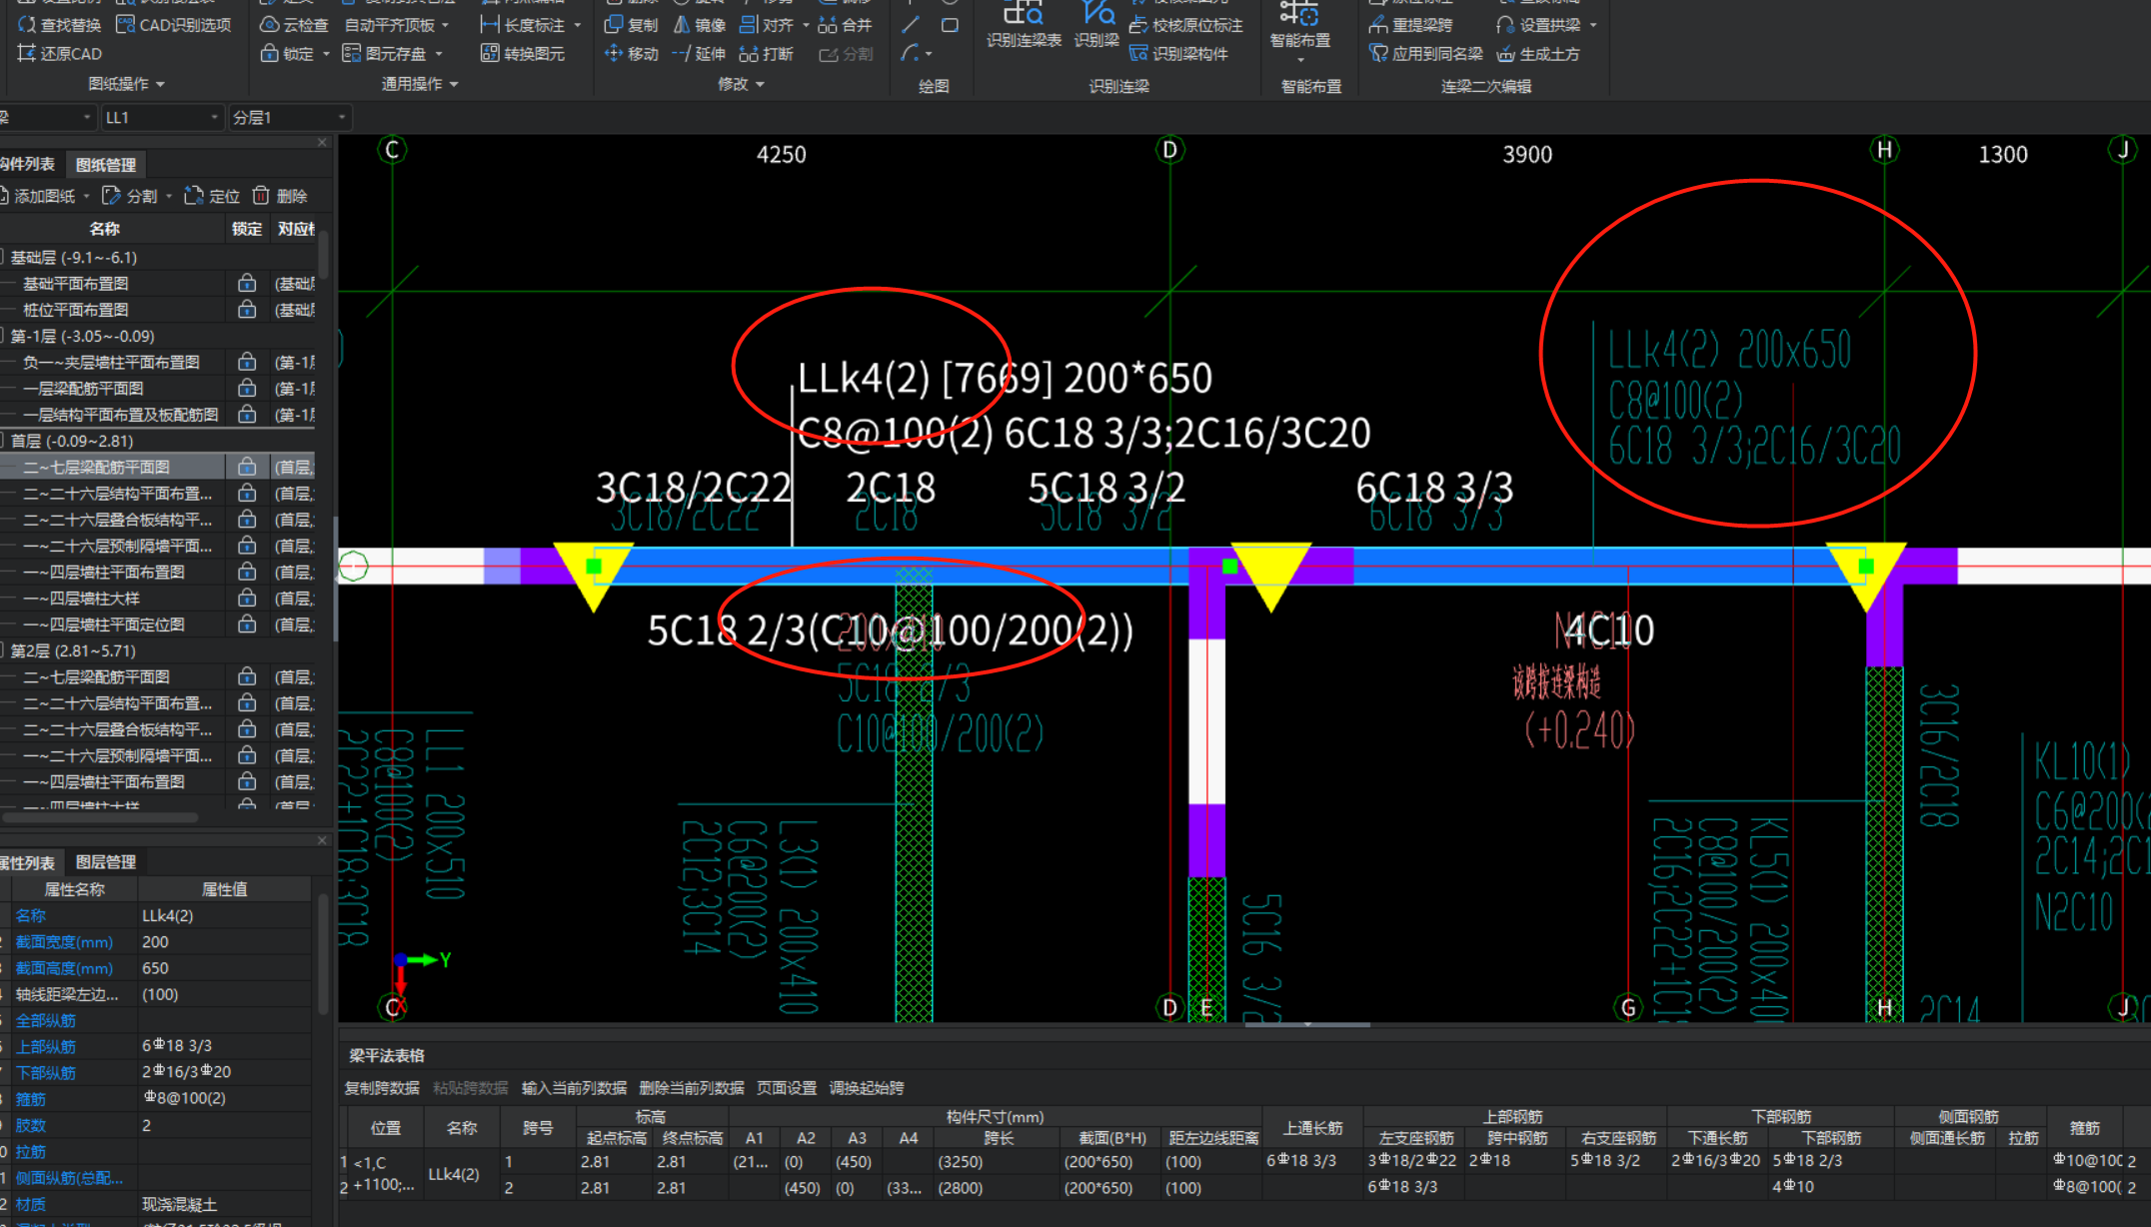This screenshot has height=1227, width=2151.
Task: Select the 移动 move tool
Action: (632, 54)
